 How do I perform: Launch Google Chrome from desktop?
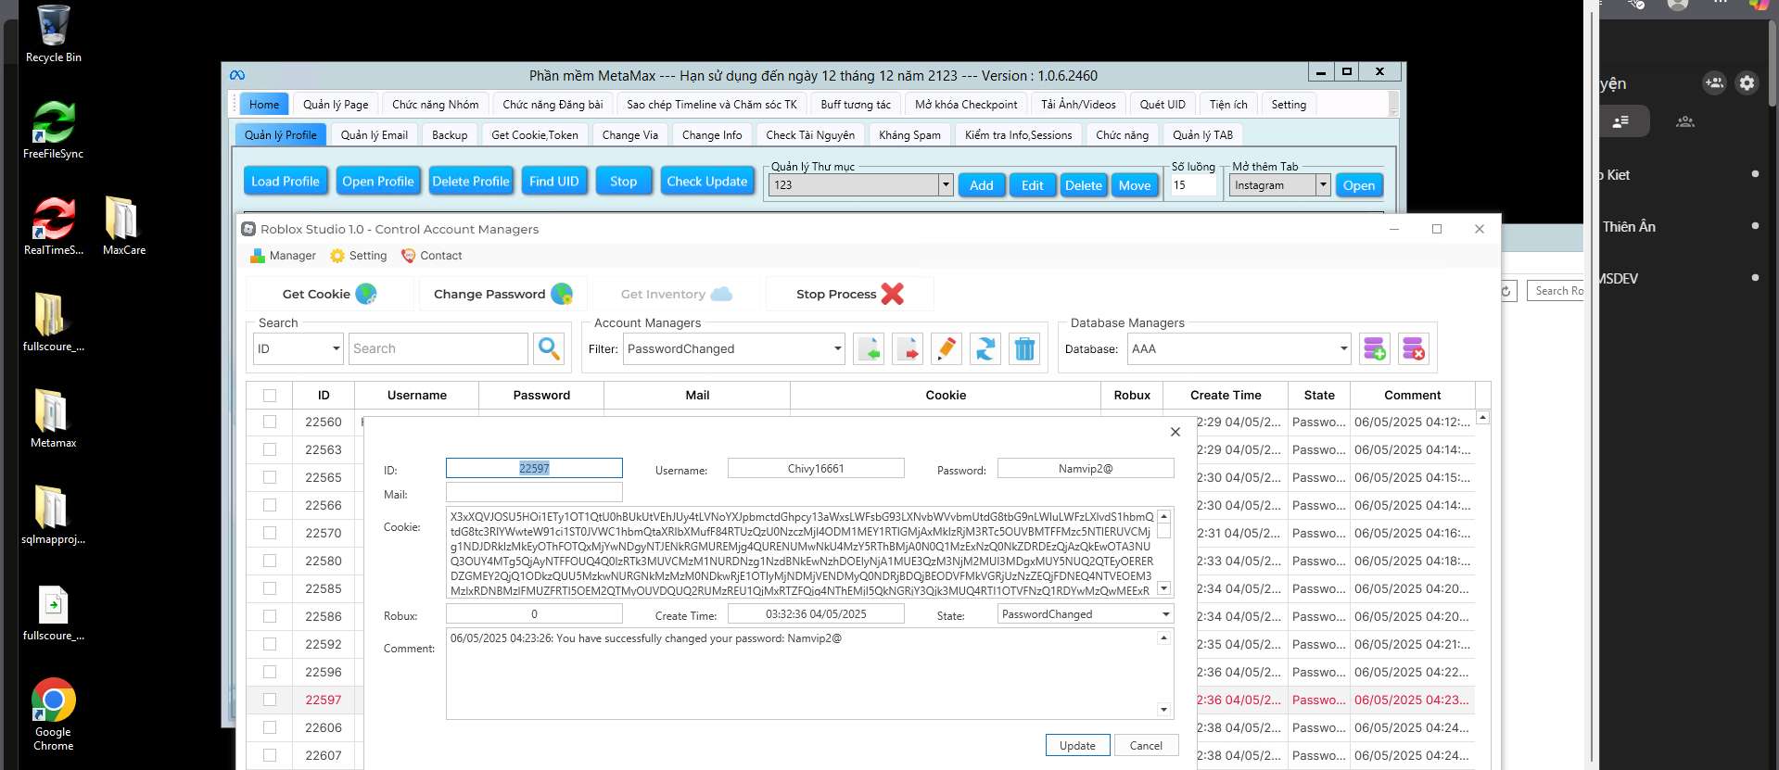53,713
